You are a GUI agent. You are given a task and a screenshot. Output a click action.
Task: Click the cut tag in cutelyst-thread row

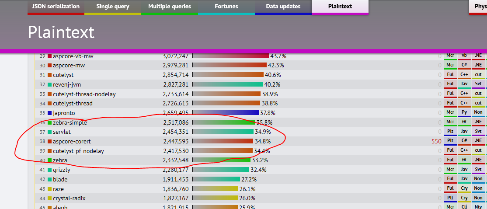click(478, 104)
